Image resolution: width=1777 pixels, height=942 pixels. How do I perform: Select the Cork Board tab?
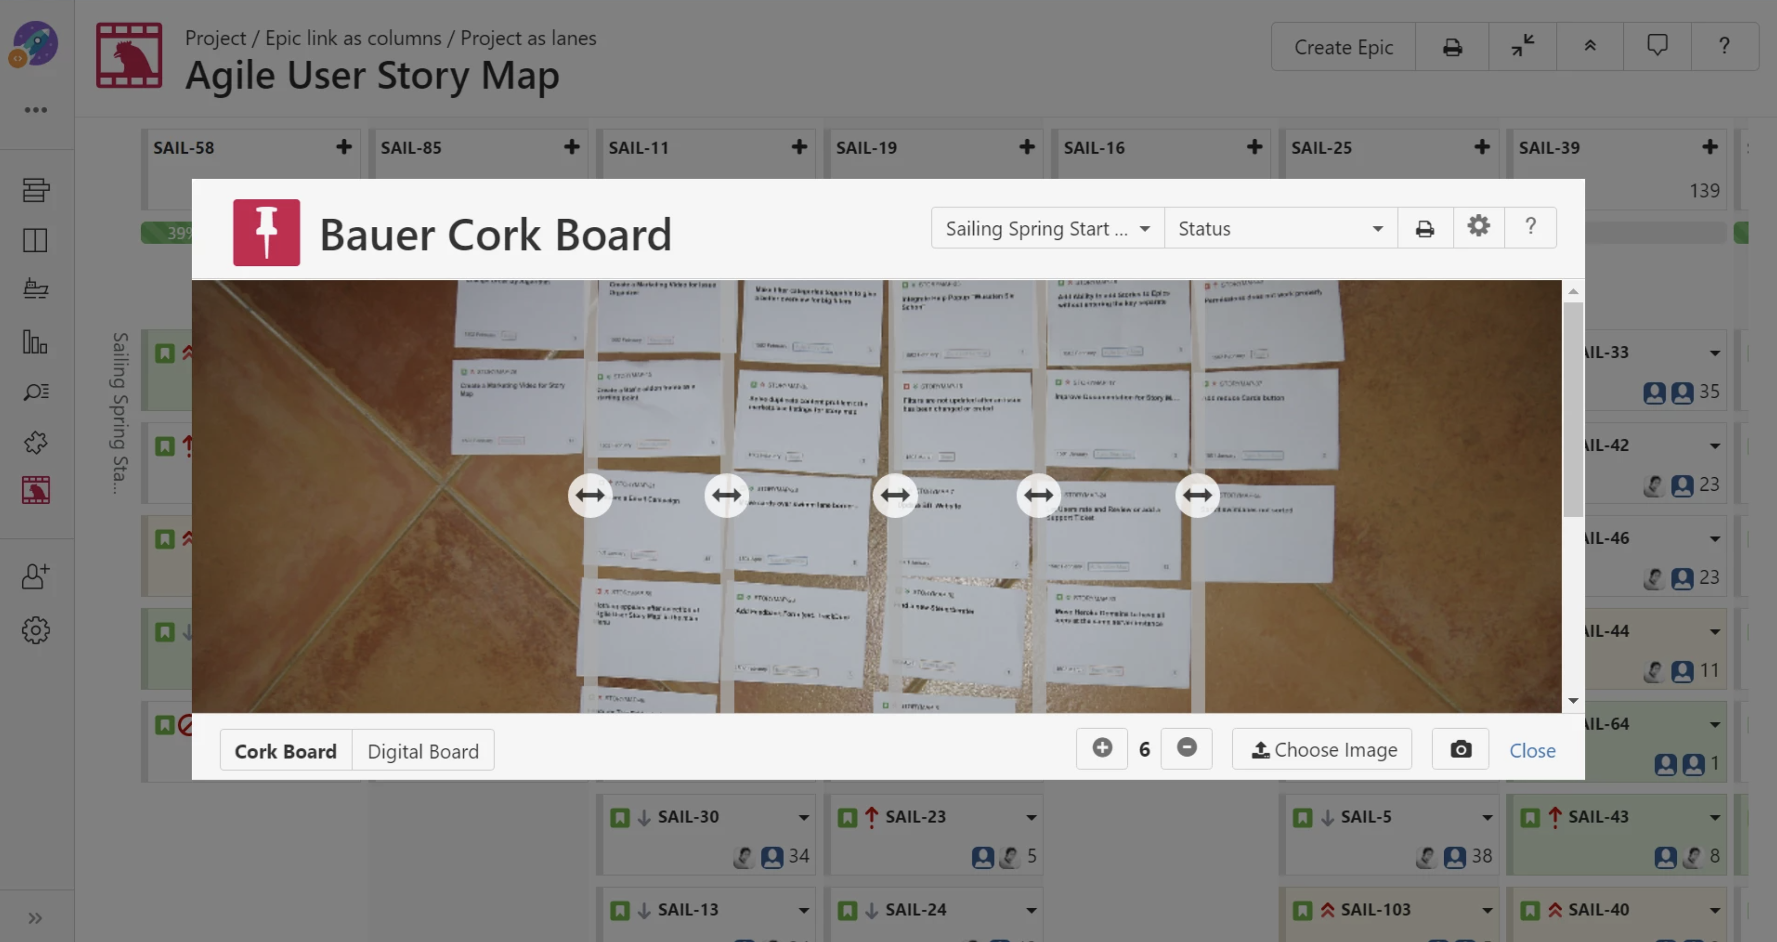[x=286, y=750]
